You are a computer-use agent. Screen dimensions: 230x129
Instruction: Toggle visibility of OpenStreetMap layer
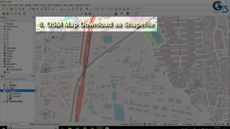pyautogui.click(x=5, y=101)
